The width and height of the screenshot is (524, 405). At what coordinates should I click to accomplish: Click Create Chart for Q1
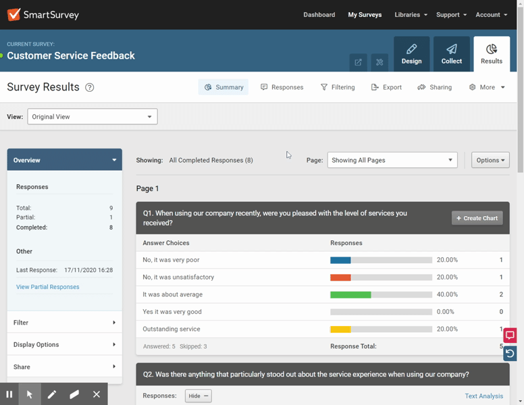click(477, 218)
